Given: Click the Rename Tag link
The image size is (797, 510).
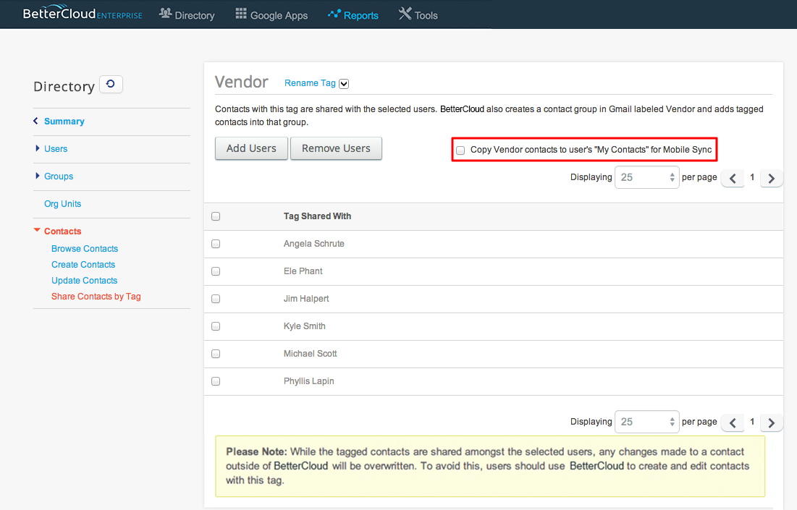Looking at the screenshot, I should (310, 82).
